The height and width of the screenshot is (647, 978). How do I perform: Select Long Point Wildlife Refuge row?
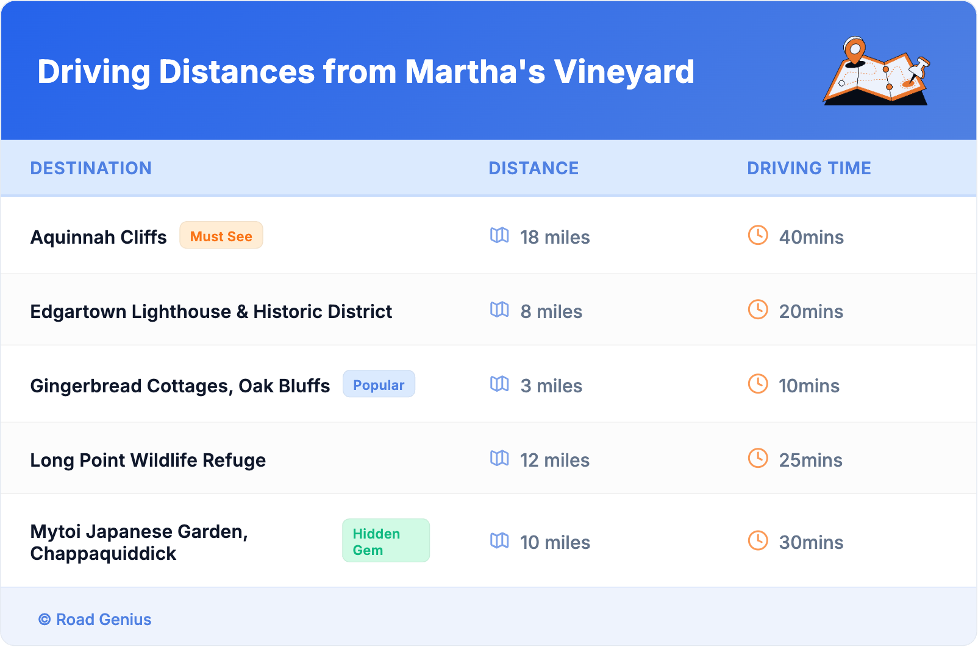click(x=148, y=460)
